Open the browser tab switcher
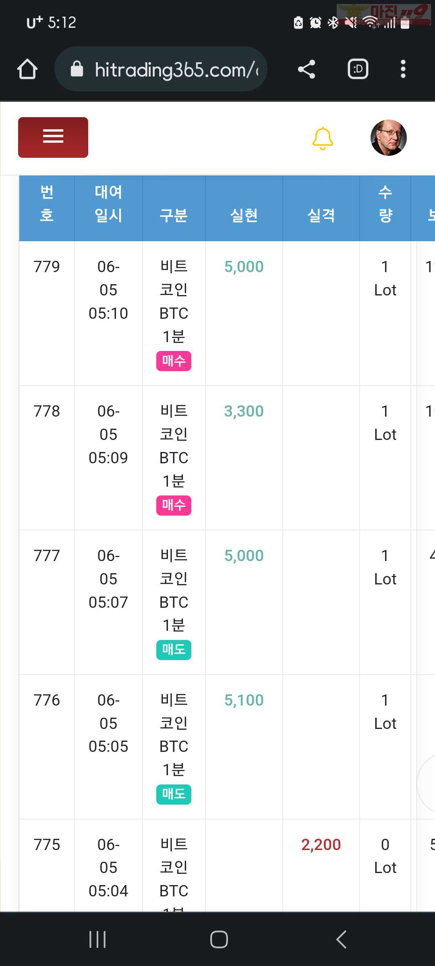 pyautogui.click(x=358, y=69)
